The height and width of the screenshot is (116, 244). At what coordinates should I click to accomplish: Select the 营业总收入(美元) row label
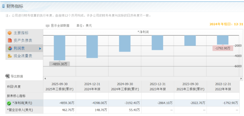coord(20,110)
